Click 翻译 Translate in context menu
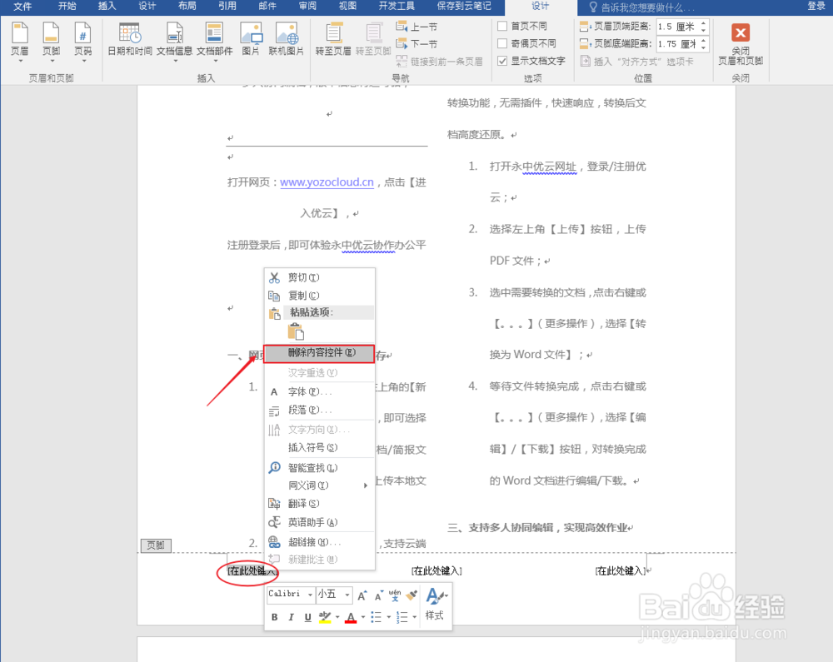 [319, 503]
